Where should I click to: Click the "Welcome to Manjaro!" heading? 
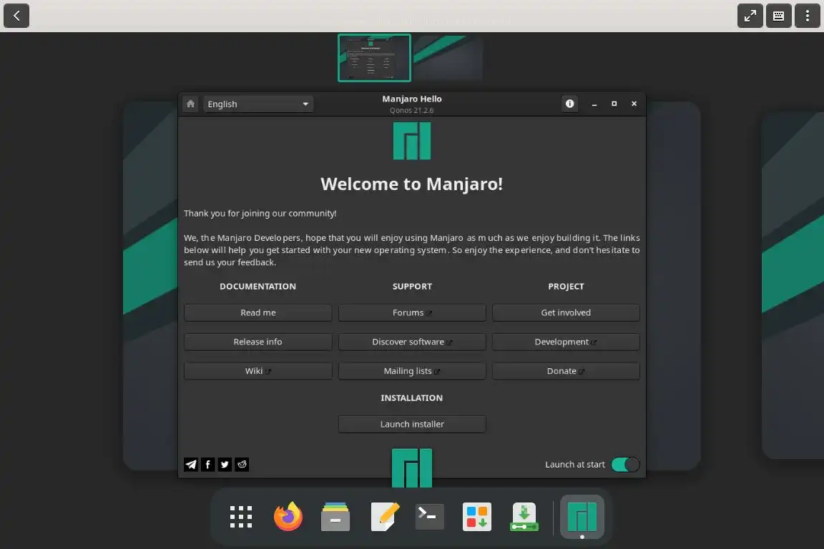click(412, 184)
